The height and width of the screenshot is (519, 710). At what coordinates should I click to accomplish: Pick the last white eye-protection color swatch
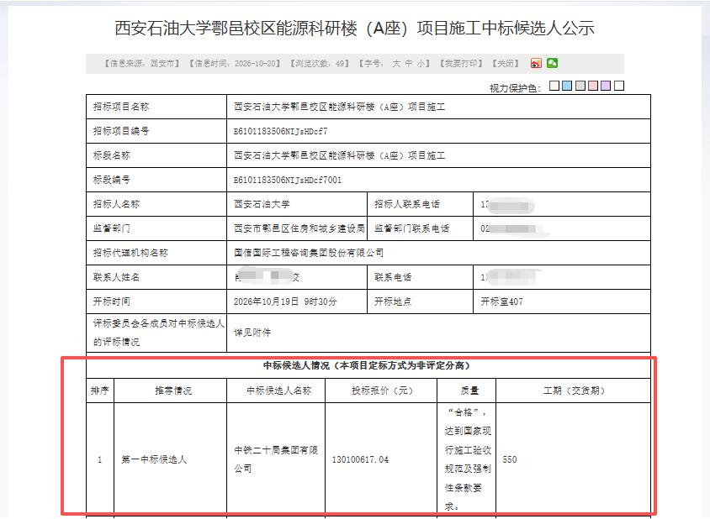tap(619, 86)
